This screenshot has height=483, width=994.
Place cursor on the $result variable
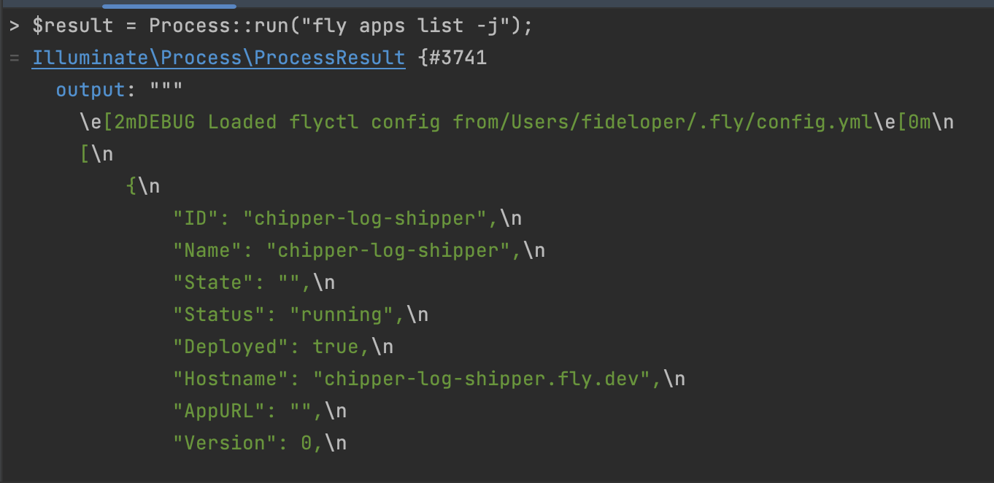[x=73, y=26]
